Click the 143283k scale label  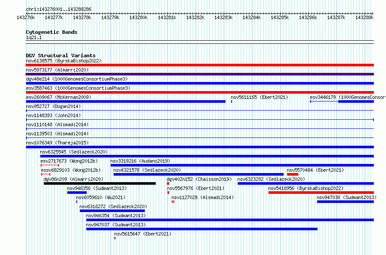223,17
